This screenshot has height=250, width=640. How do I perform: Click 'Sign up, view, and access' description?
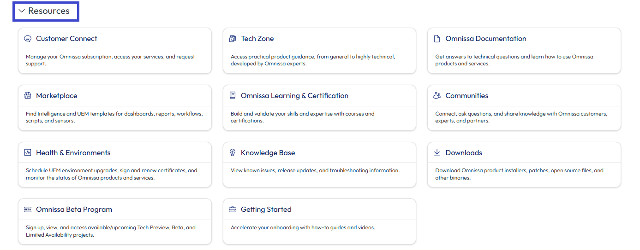click(x=111, y=231)
